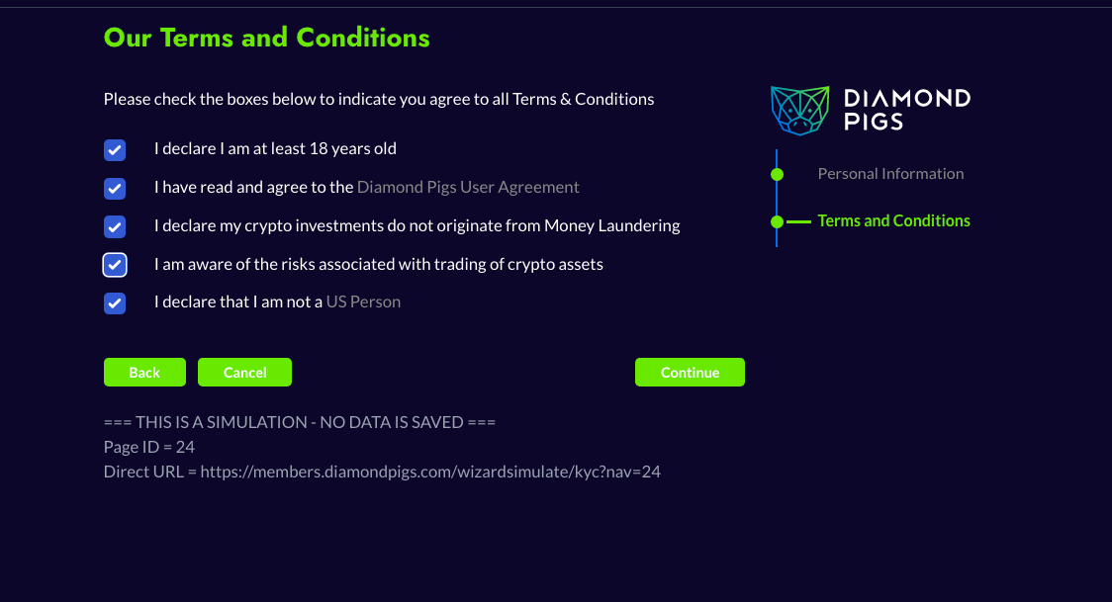Click the Our Terms and Conditions heading
This screenshot has width=1112, height=602.
pyautogui.click(x=266, y=38)
